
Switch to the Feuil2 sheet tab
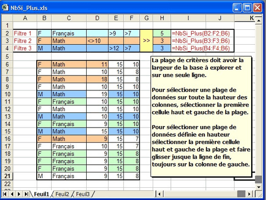click(62, 194)
